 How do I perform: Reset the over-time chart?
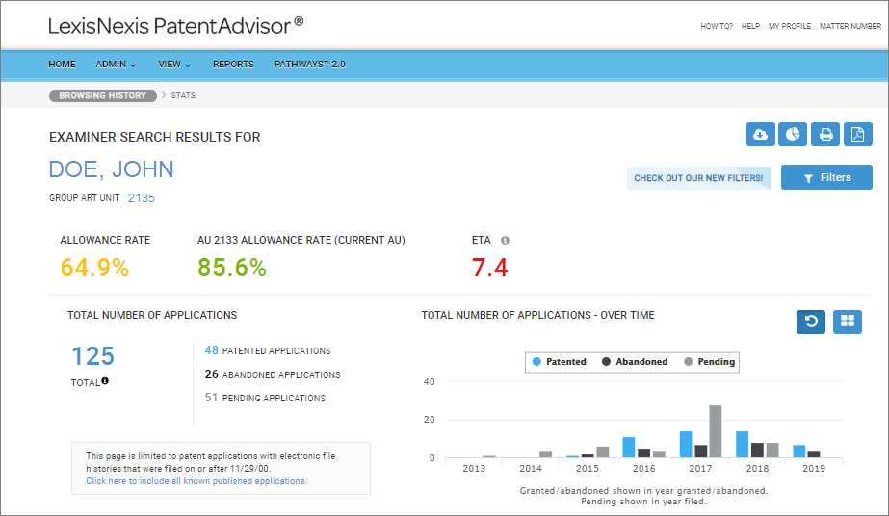811,322
